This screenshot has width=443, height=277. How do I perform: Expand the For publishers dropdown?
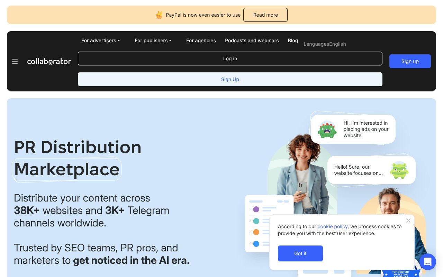pos(153,41)
